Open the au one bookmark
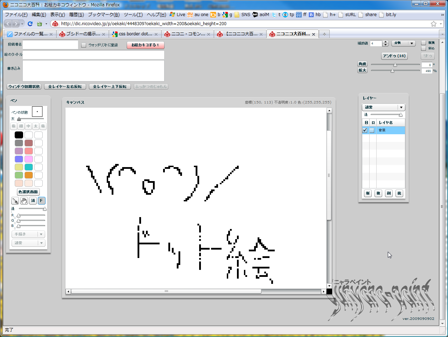The width and height of the screenshot is (448, 337). click(198, 15)
